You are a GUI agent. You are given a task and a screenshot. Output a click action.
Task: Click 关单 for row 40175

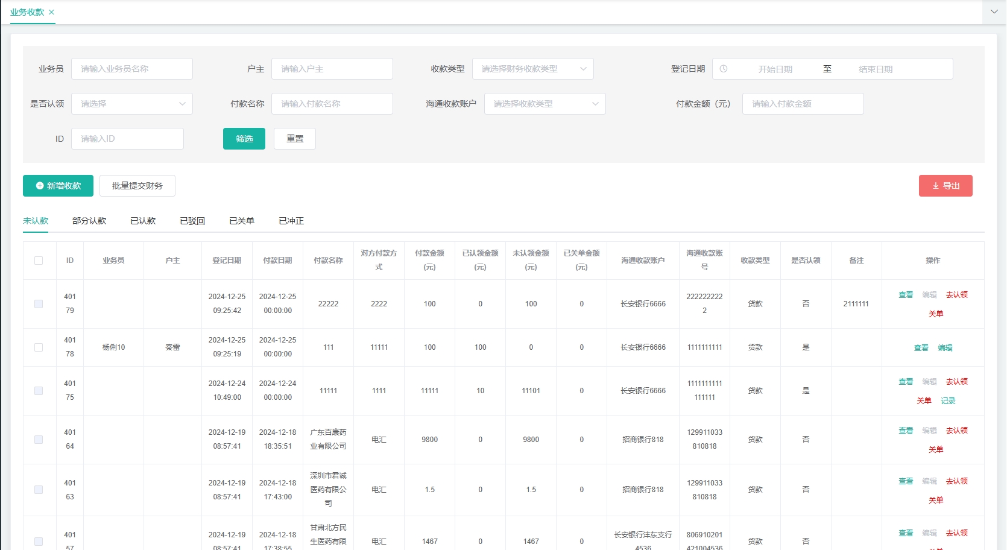coord(924,401)
